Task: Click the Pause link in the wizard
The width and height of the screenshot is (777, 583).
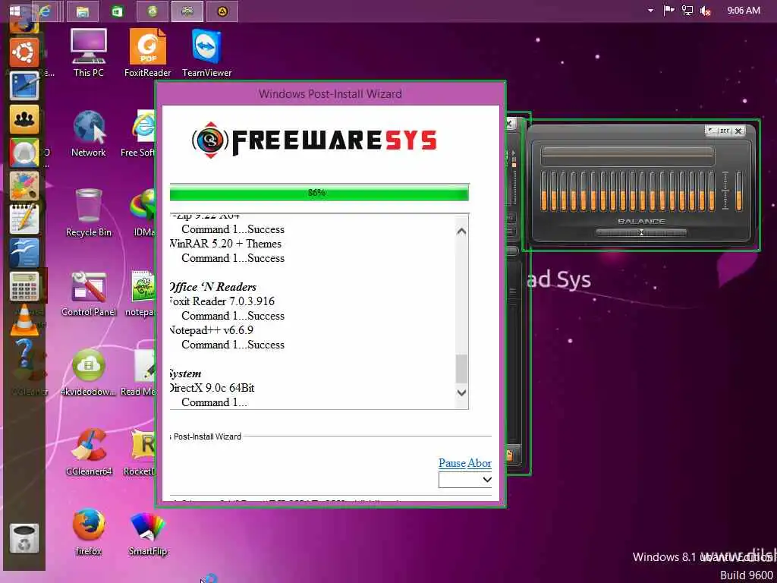Action: [x=452, y=463]
